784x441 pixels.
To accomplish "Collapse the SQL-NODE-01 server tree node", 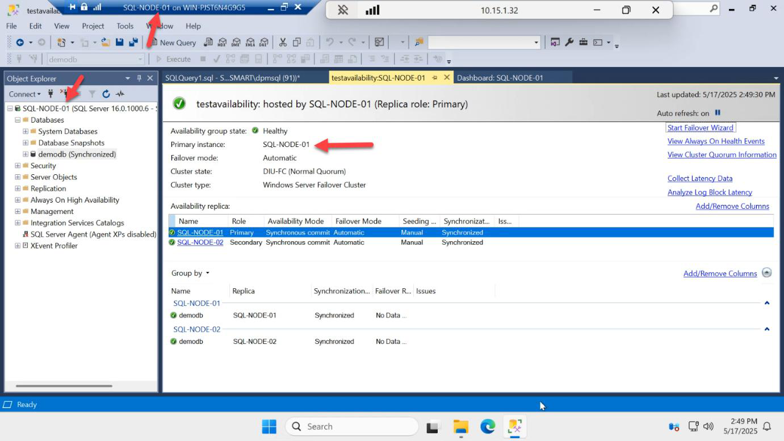I will click(10, 108).
